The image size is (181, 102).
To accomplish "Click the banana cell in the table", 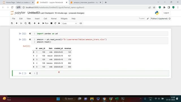I will pos(49,63).
